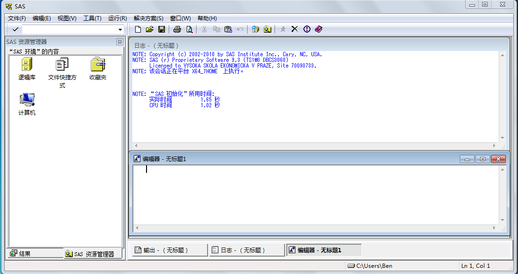
Task: Close the editor window
Action: click(x=498, y=159)
